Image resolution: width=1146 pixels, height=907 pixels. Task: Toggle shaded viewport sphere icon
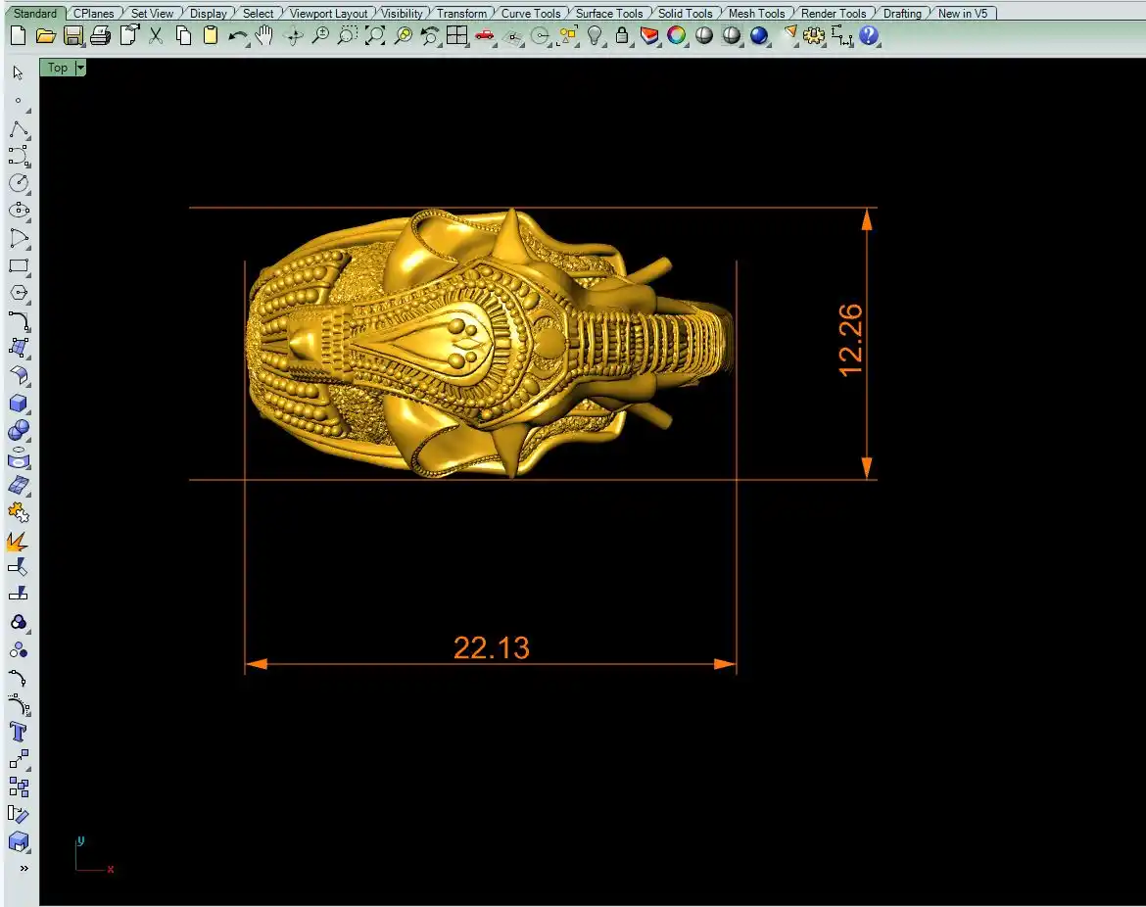tap(704, 36)
